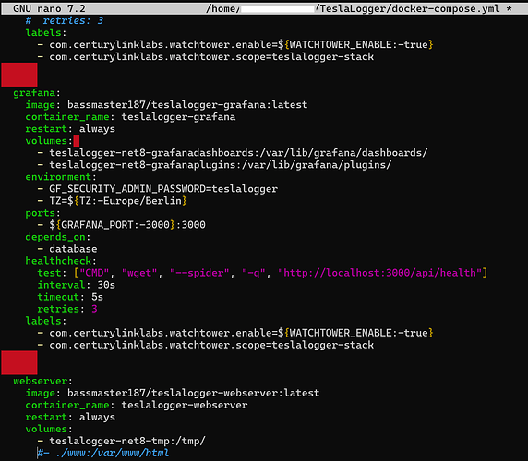Click the docker-compose.yml file path in title bar
528x461 pixels.
(353, 8)
